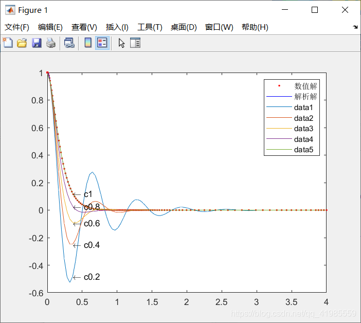Click the c0.2 annotation on the plot

coord(92,277)
